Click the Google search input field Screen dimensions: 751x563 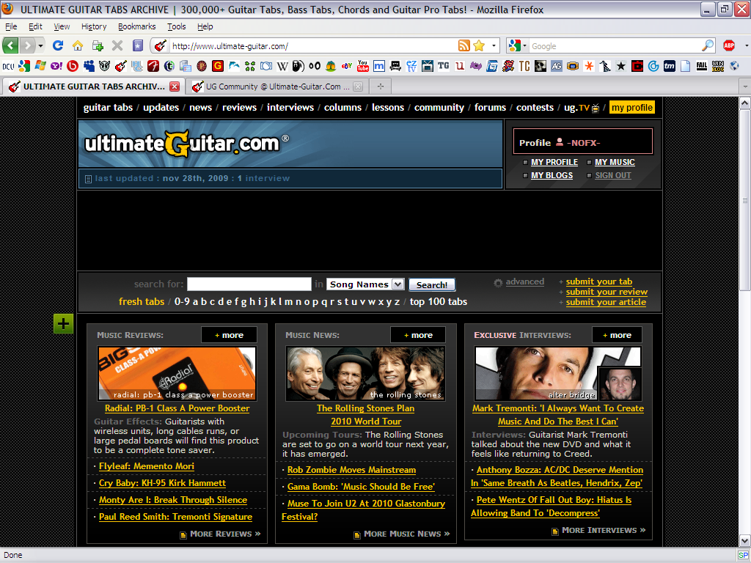coord(615,46)
